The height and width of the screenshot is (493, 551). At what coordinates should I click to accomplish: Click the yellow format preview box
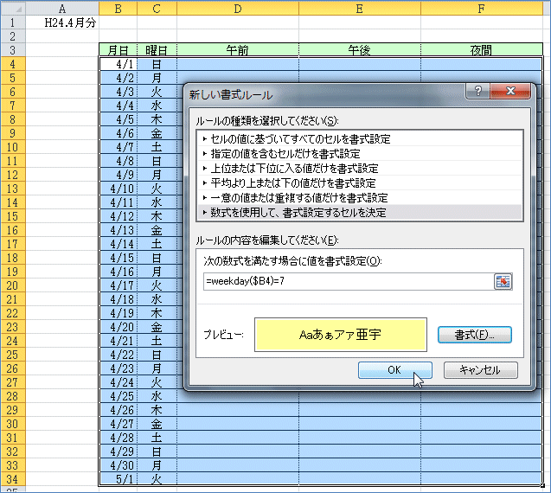[341, 335]
